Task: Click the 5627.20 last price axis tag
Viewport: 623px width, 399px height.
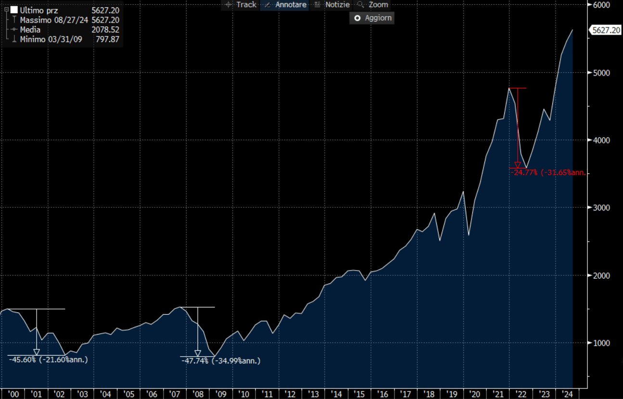Action: (x=605, y=30)
